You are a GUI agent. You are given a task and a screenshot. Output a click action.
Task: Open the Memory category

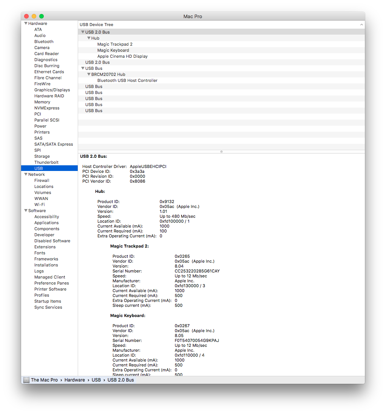[42, 102]
